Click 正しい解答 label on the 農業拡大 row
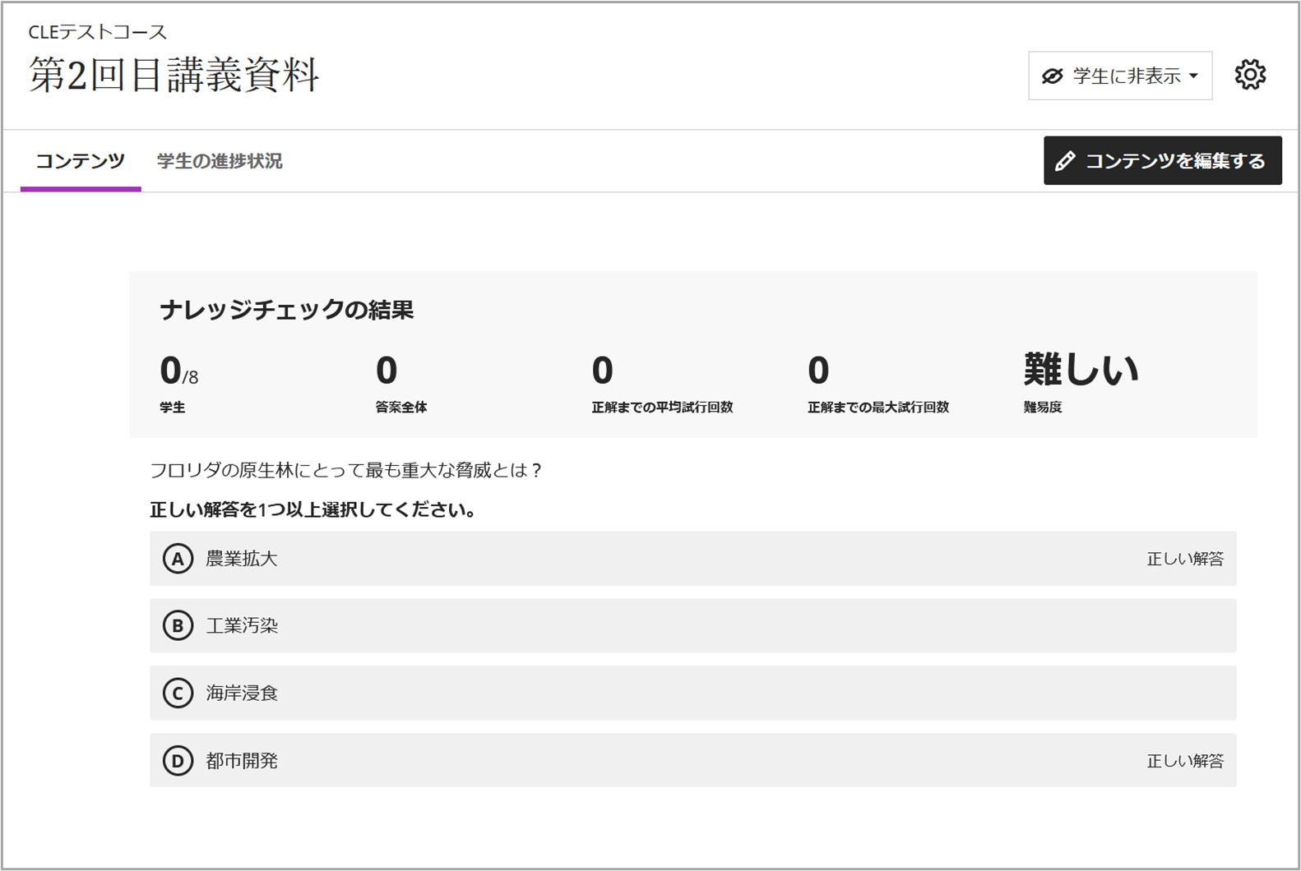This screenshot has width=1301, height=871. (1185, 559)
